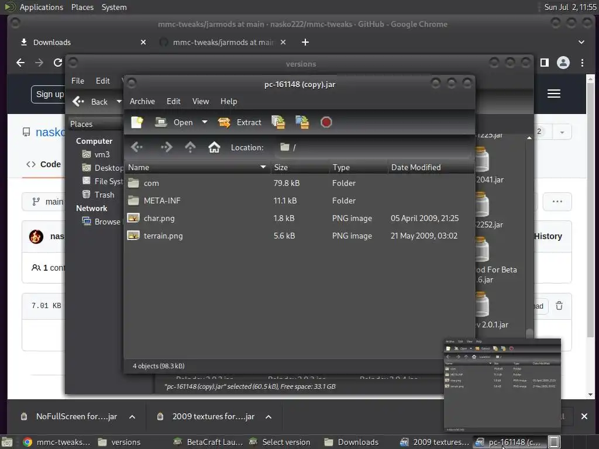The height and width of the screenshot is (449, 599).
Task: Open a new Chrome tab
Action: (x=305, y=42)
